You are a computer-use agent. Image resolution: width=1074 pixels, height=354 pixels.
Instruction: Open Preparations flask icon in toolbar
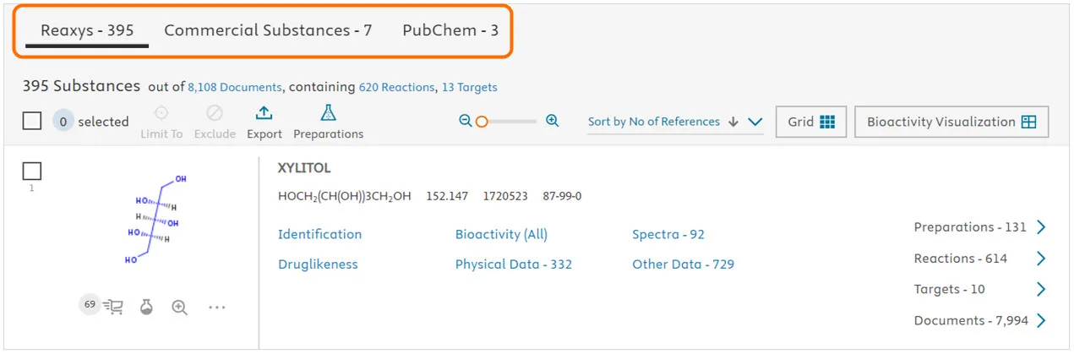coord(328,114)
